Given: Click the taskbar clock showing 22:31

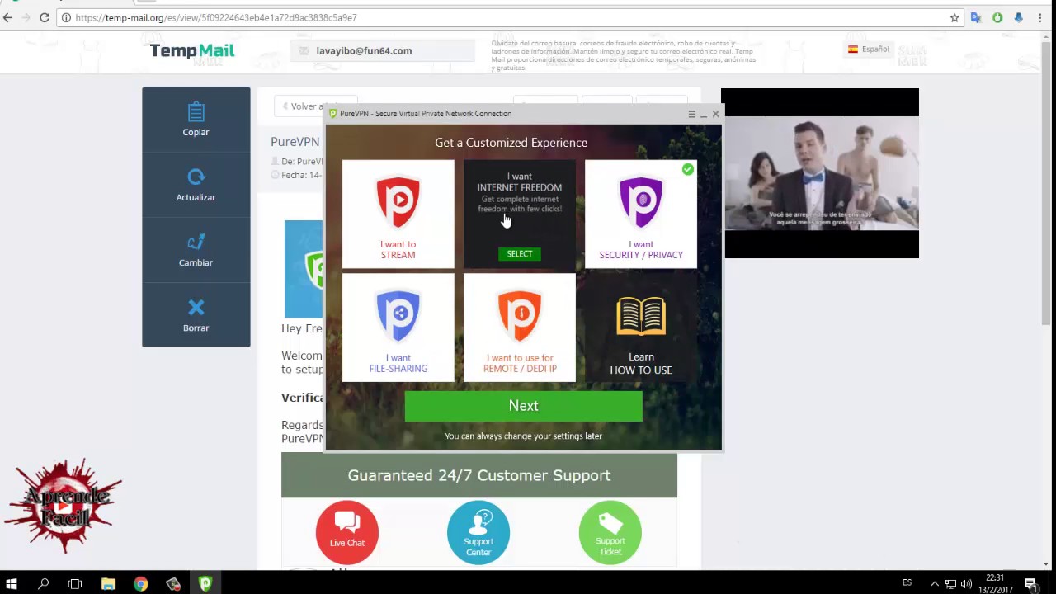Looking at the screenshot, I should coord(994,584).
